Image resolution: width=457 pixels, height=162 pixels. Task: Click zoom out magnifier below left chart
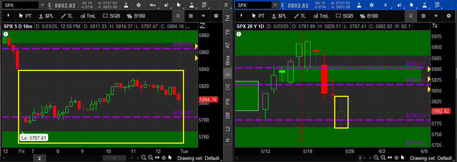[143, 158]
